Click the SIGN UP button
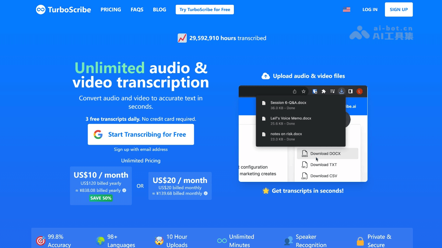Image resolution: width=442 pixels, height=248 pixels. pyautogui.click(x=399, y=10)
